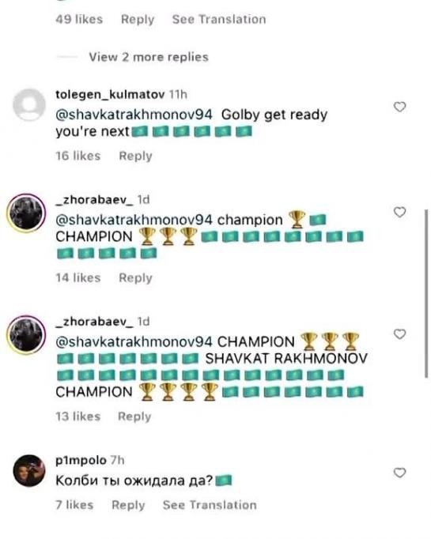
Task: See Translation for the 49 likes comment
Action: (x=219, y=19)
